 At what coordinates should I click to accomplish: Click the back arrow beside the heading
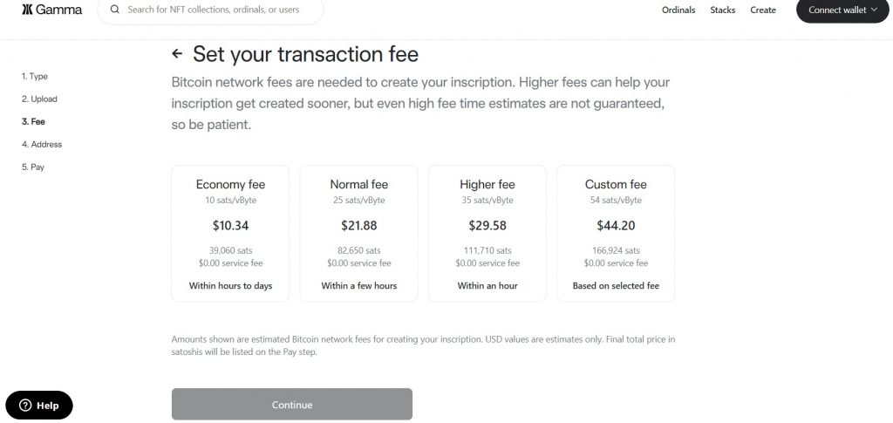pos(177,54)
